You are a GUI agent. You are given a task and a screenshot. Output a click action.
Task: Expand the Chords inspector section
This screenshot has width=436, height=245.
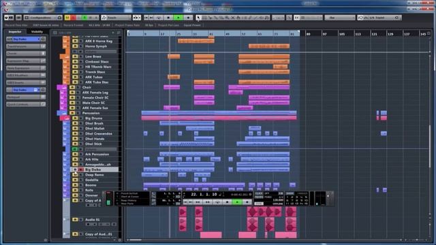pyautogui.click(x=26, y=53)
